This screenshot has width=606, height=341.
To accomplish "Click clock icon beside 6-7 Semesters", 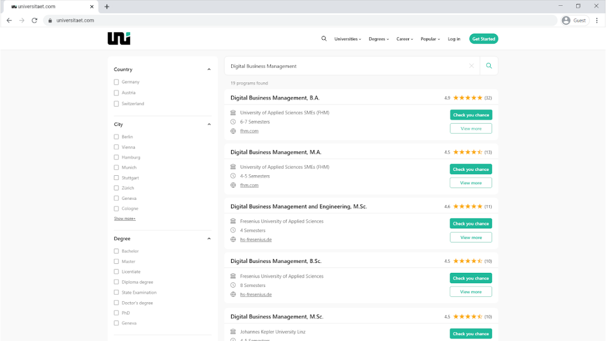I will click(x=233, y=122).
